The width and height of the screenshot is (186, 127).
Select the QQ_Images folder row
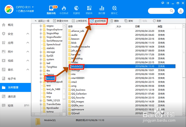[122, 102]
